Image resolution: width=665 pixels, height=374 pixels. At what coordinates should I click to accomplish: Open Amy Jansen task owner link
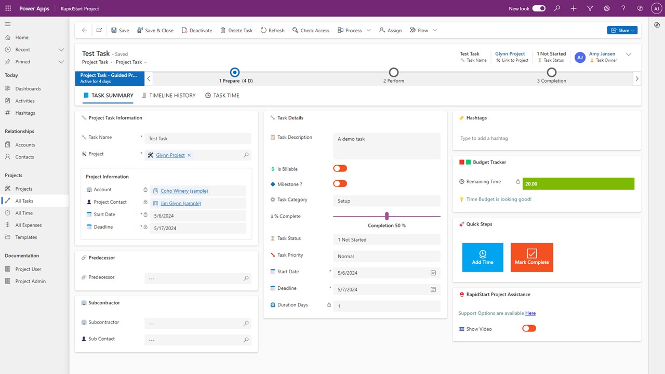603,54
